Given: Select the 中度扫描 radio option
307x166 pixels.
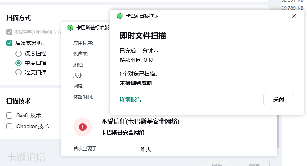Looking at the screenshot, I should [x=19, y=63].
